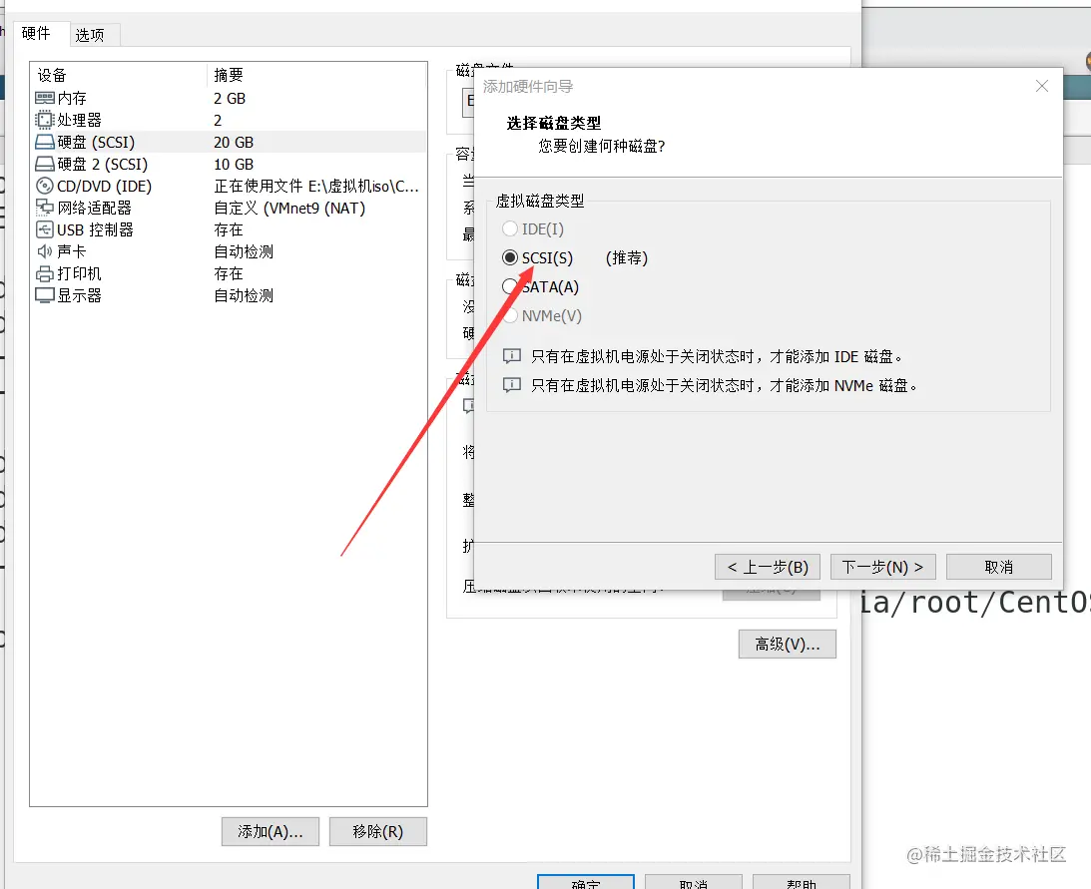The image size is (1091, 889).
Task: Click the USB 控制器 icon
Action: 45,229
